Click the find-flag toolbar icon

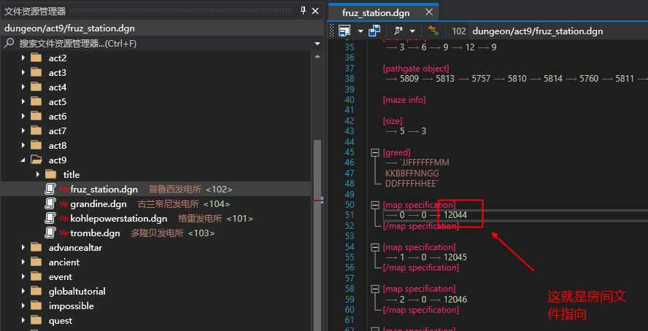398,31
